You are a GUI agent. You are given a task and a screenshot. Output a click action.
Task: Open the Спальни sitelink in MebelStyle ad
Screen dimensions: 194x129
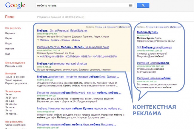[66, 40]
